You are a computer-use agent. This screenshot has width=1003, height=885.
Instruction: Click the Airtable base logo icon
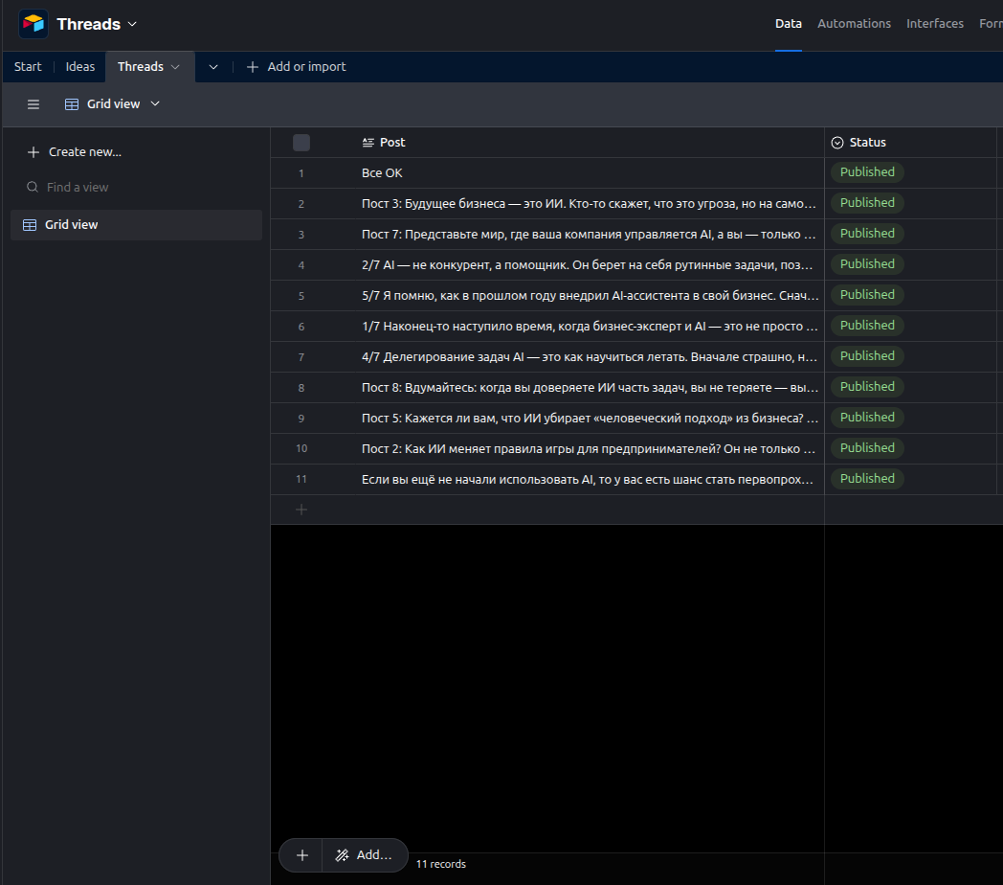click(x=33, y=24)
